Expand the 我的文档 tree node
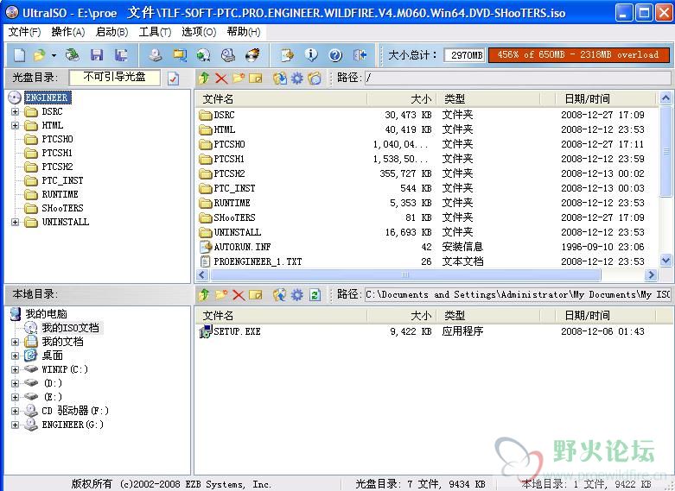675x491 pixels. [15, 343]
